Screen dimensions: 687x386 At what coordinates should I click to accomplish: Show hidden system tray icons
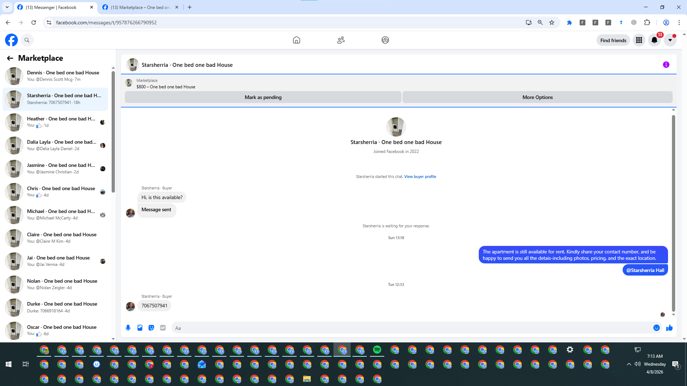click(x=629, y=364)
